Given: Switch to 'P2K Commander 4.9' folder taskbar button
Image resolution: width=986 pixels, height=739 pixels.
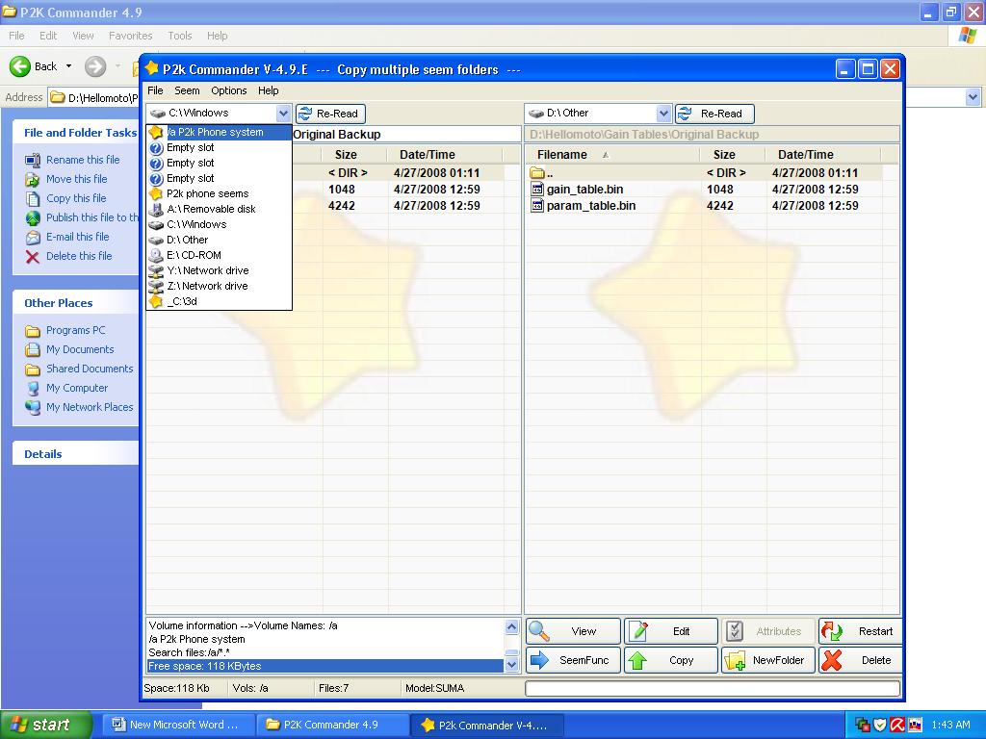Looking at the screenshot, I should (331, 725).
